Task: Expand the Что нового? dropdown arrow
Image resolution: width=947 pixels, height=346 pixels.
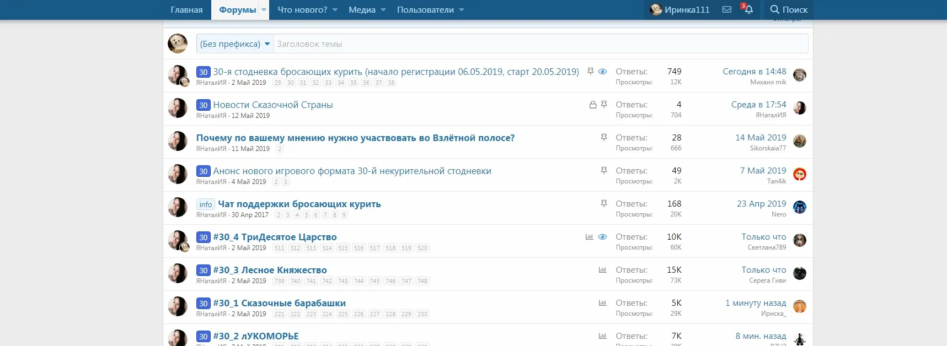Action: pyautogui.click(x=335, y=10)
